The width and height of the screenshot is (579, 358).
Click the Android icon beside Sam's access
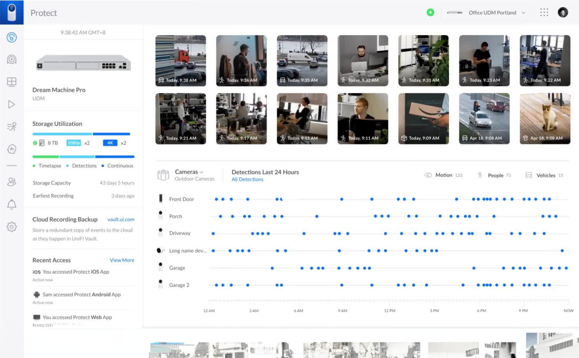point(37,295)
